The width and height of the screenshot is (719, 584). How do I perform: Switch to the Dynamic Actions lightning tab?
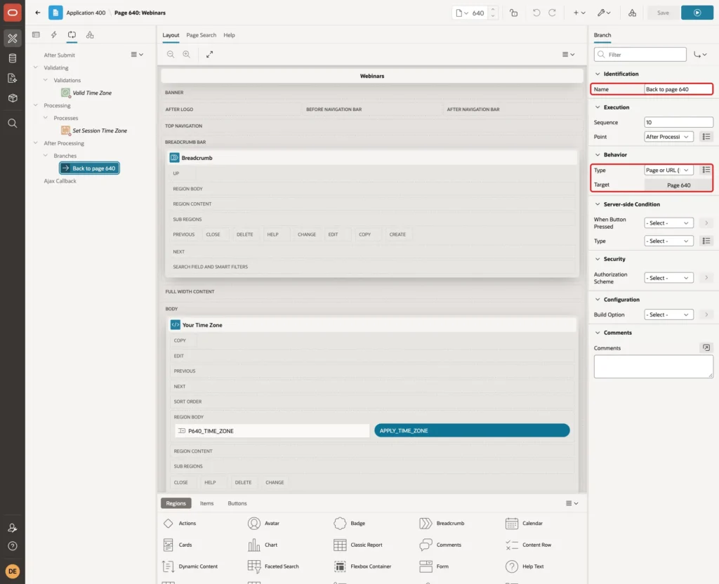(53, 35)
